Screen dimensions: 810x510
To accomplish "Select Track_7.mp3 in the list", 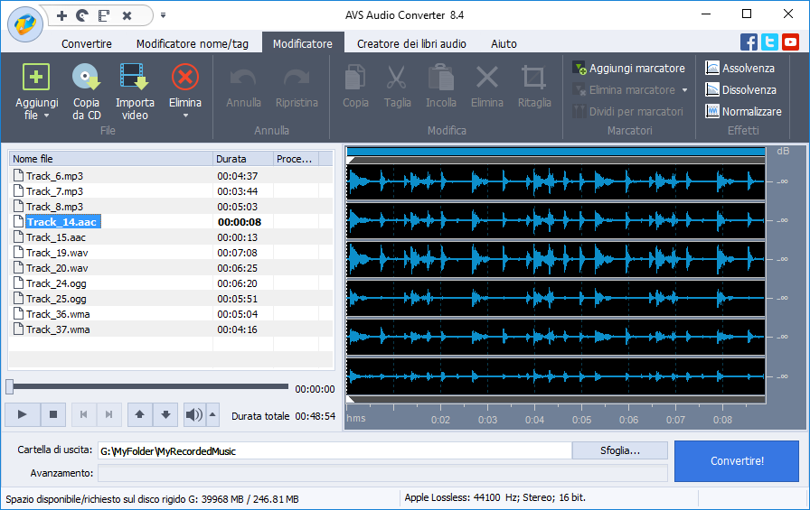I will pyautogui.click(x=171, y=191).
